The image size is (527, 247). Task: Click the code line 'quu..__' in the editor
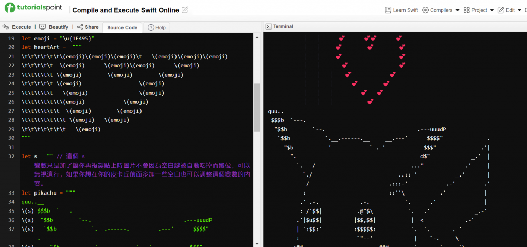(x=32, y=202)
